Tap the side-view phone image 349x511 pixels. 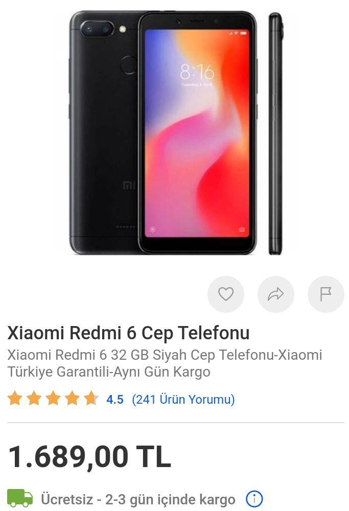coord(275,133)
